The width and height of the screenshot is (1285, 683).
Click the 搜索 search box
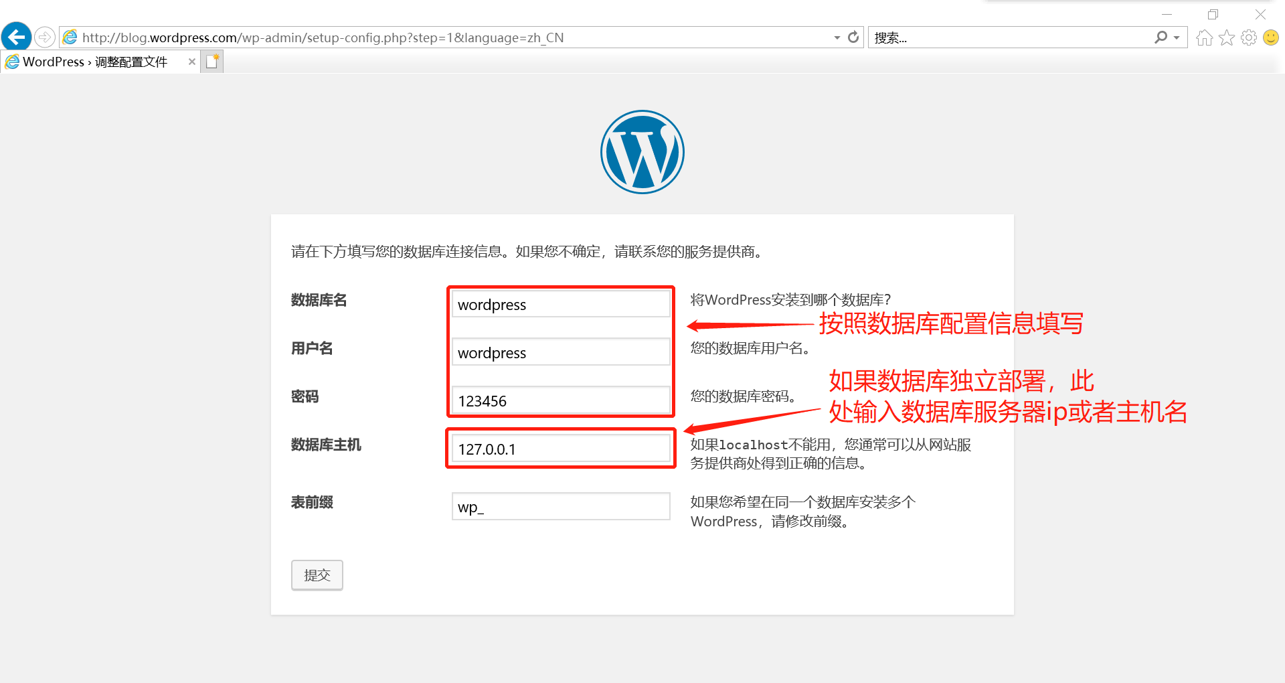[1011, 37]
